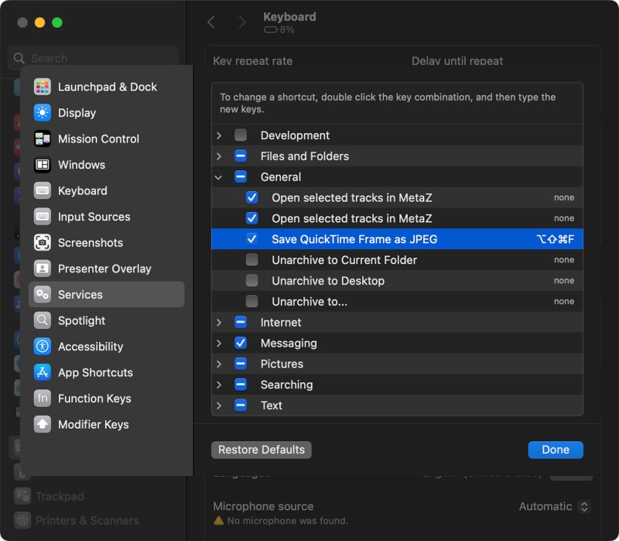Image resolution: width=619 pixels, height=541 pixels.
Task: Open the Mission Control icon
Action: (43, 139)
